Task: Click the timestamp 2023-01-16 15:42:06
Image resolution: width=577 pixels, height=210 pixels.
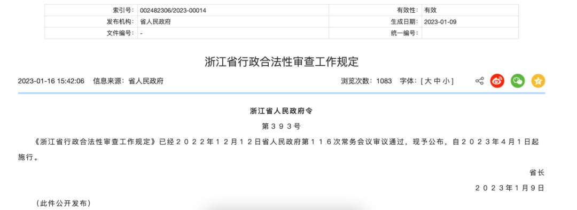Action: (x=51, y=81)
